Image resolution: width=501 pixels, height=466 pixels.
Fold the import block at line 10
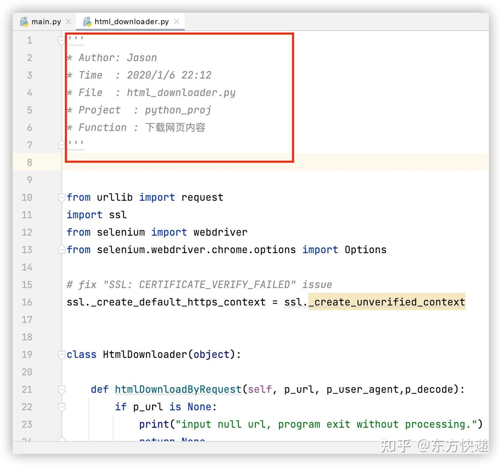pyautogui.click(x=62, y=197)
